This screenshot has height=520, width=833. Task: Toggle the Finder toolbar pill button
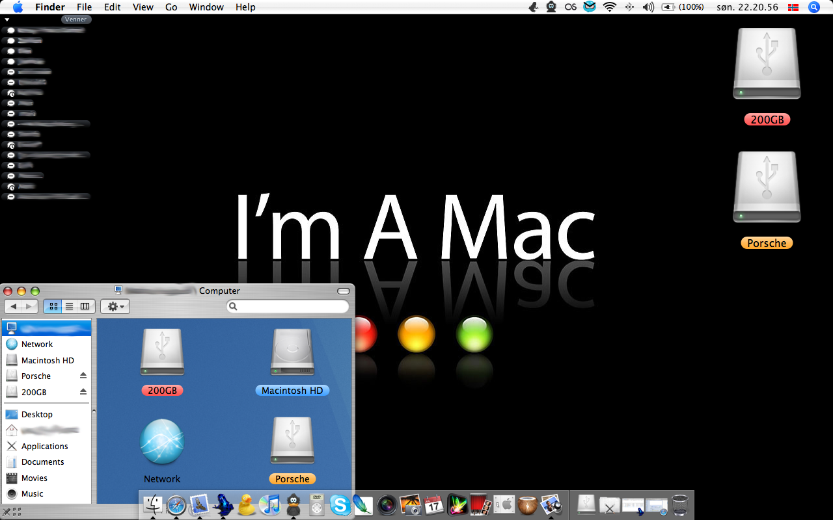(x=344, y=291)
